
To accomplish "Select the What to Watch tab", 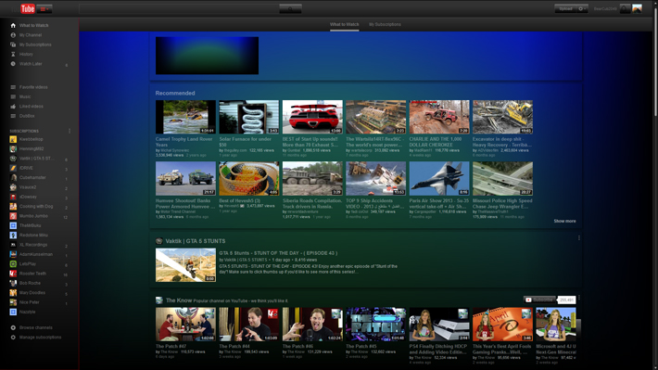I will pos(344,24).
